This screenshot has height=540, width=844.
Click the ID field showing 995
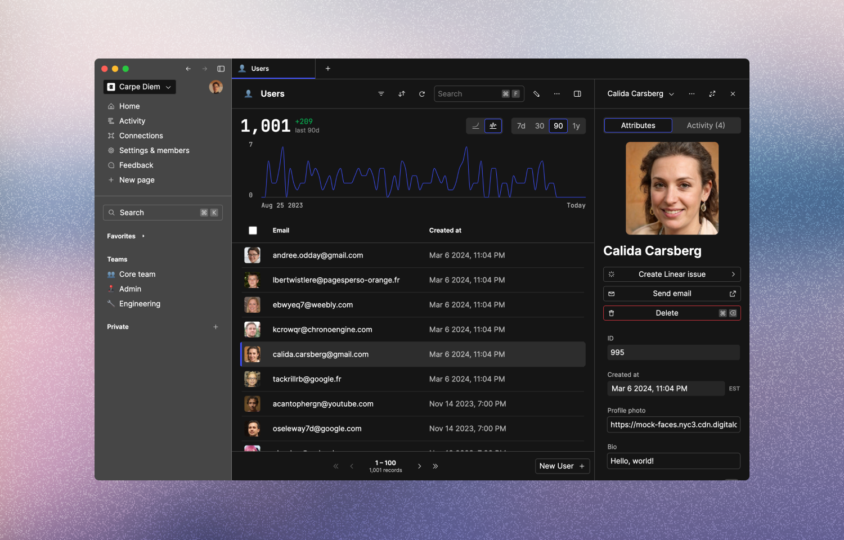[674, 353]
